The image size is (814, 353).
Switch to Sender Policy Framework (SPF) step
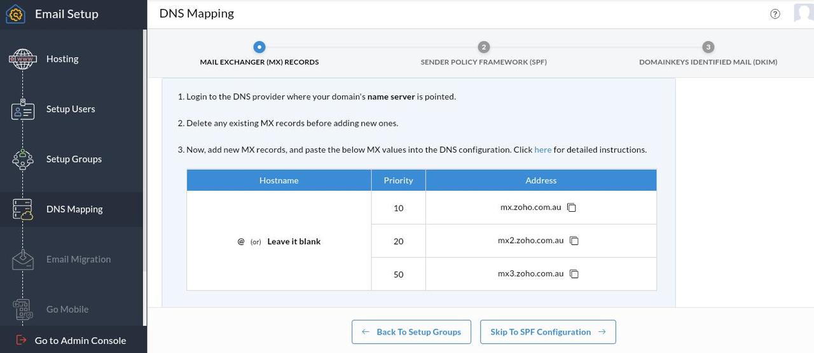click(483, 54)
